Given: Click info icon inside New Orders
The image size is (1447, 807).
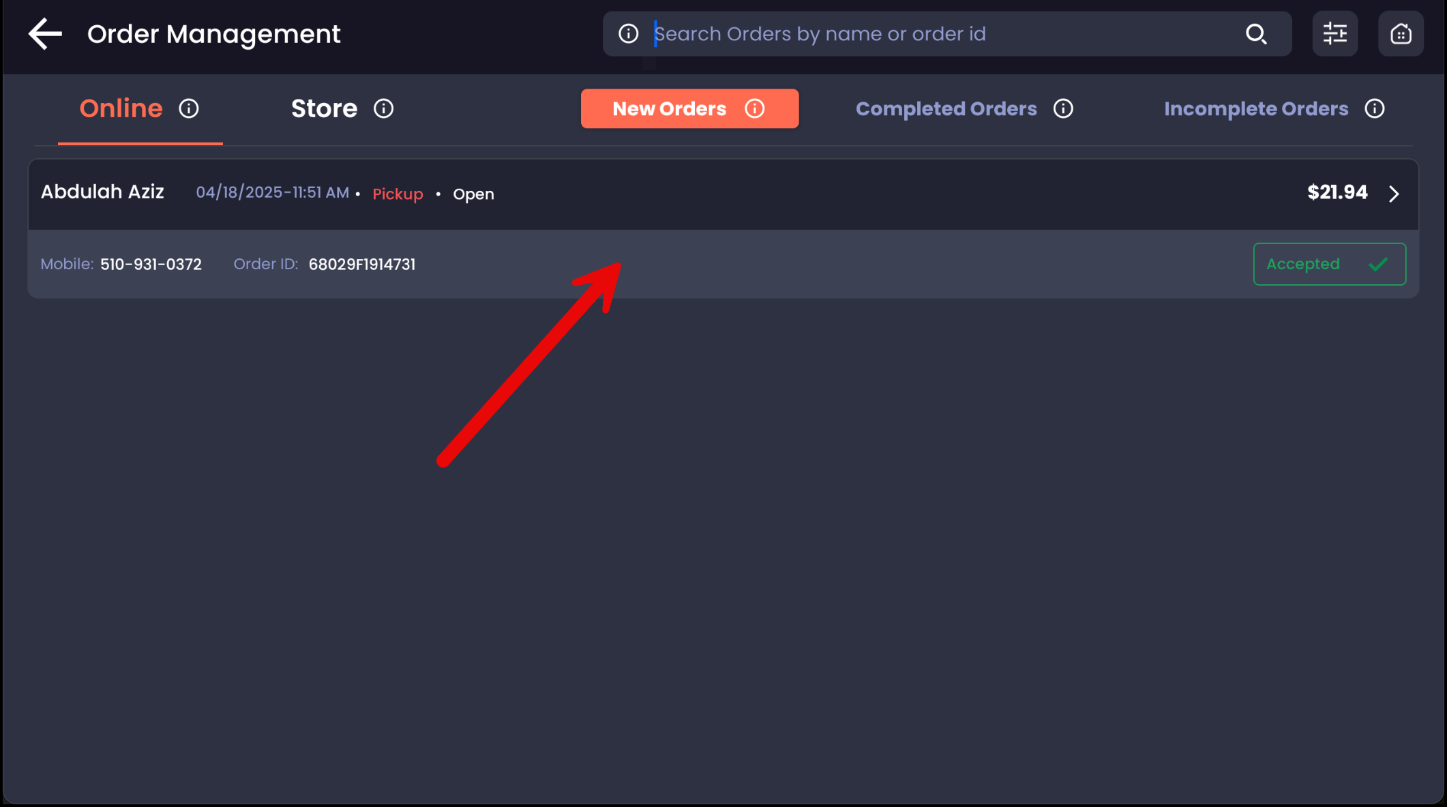Looking at the screenshot, I should [754, 109].
